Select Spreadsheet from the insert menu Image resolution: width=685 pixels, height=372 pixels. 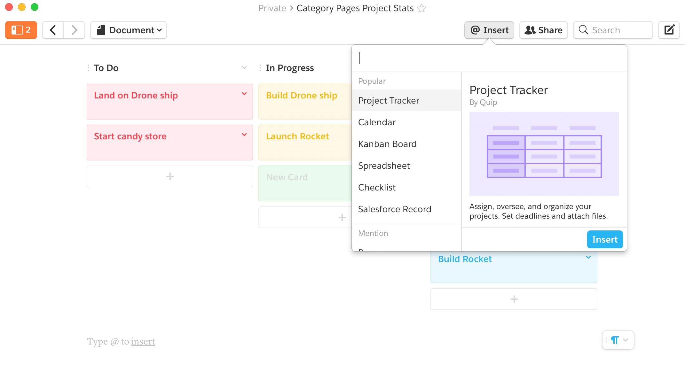(384, 166)
